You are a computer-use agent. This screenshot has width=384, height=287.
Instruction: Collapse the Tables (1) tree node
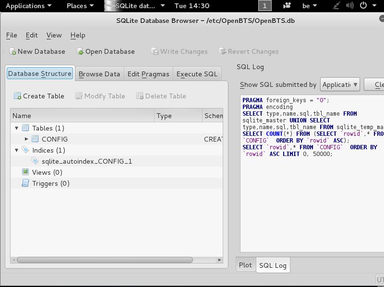17,128
